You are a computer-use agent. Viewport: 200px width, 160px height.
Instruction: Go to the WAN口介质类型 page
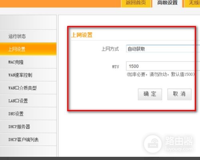point(28,88)
